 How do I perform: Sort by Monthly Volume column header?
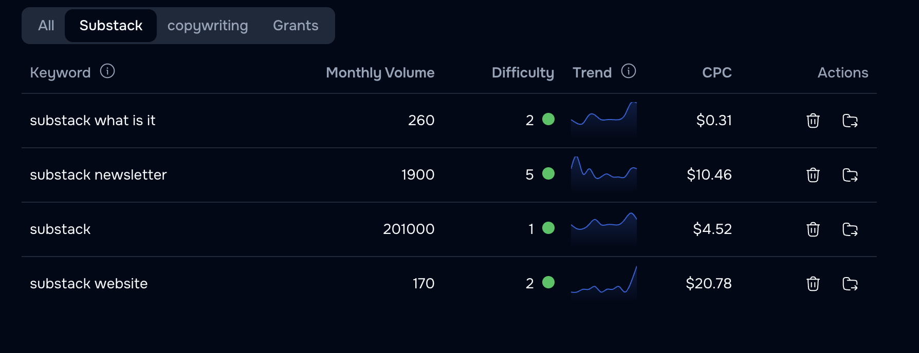(380, 73)
